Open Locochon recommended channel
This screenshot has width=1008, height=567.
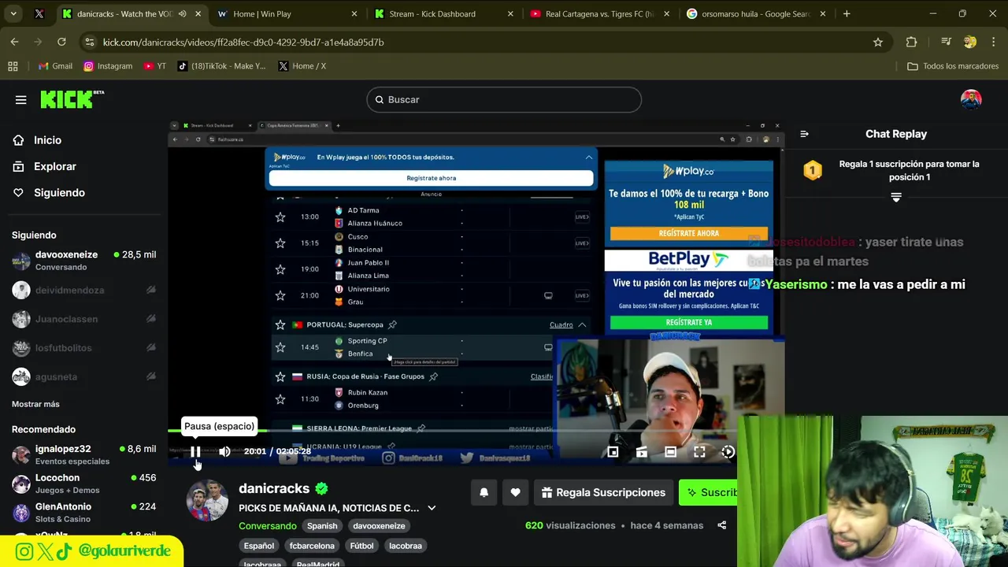(83, 484)
